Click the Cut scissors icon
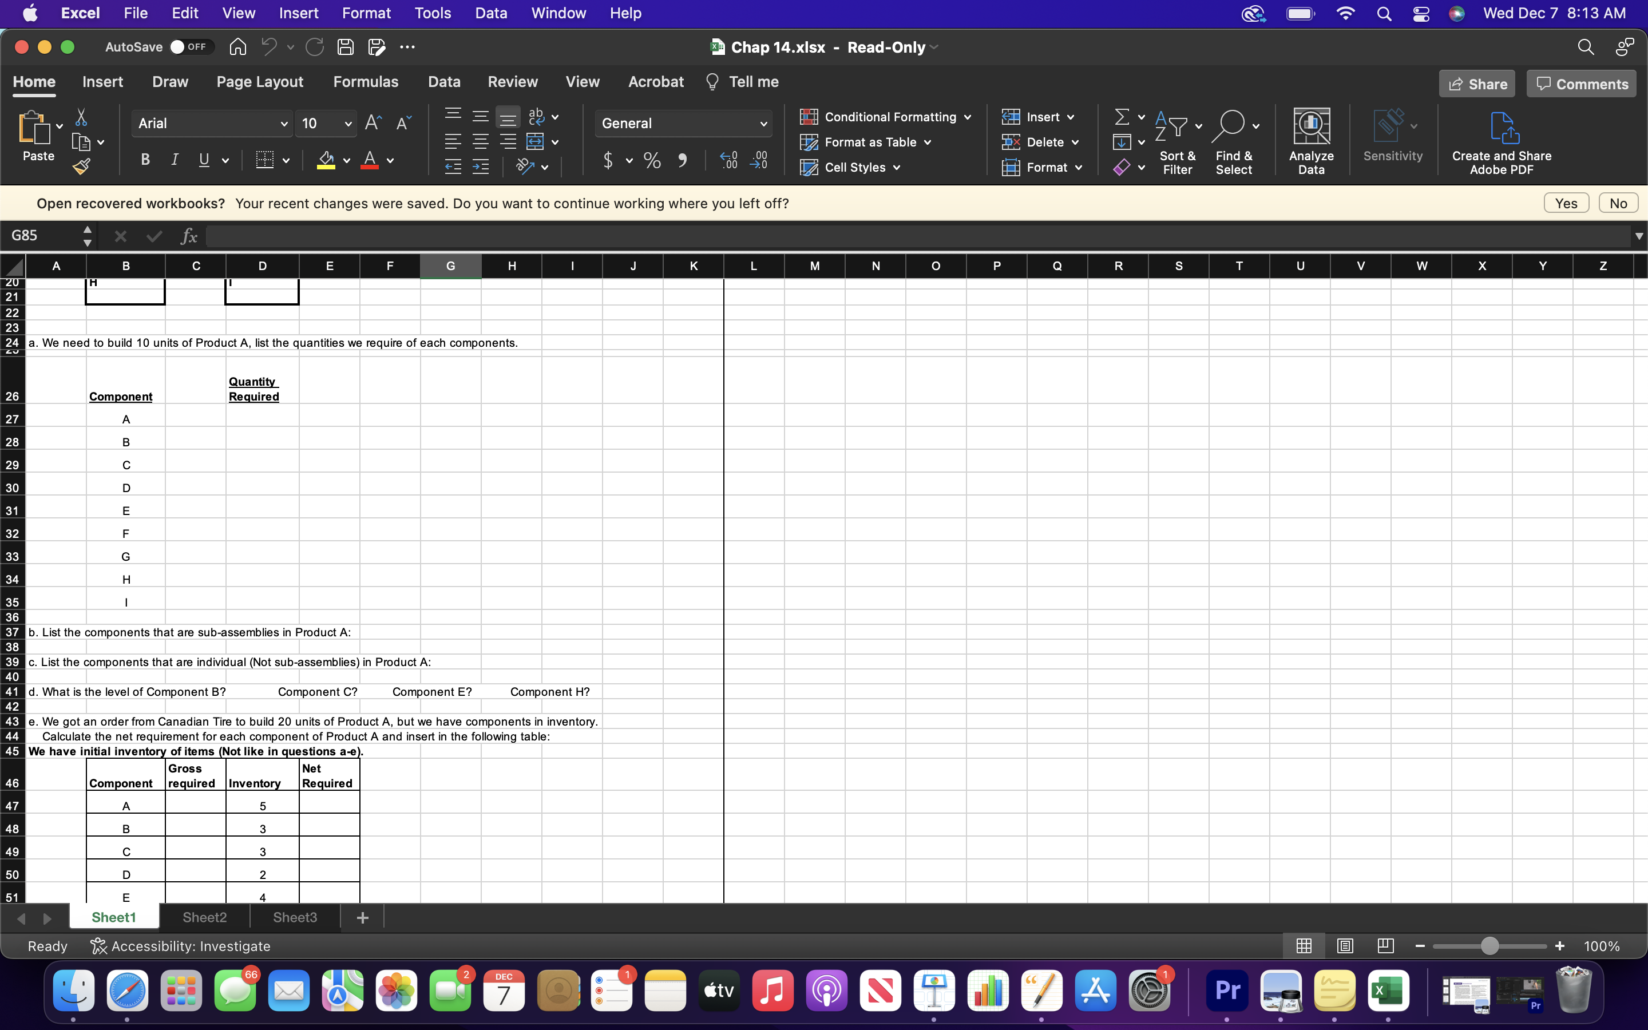 (81, 117)
